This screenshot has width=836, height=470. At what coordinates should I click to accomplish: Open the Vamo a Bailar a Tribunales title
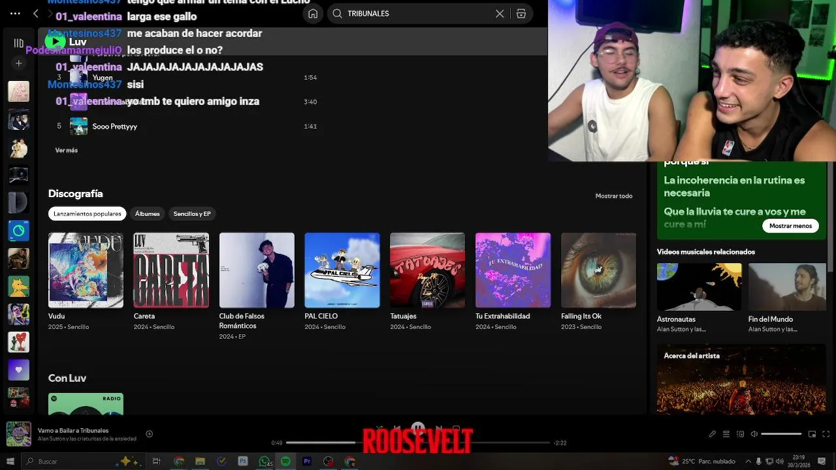coord(73,431)
